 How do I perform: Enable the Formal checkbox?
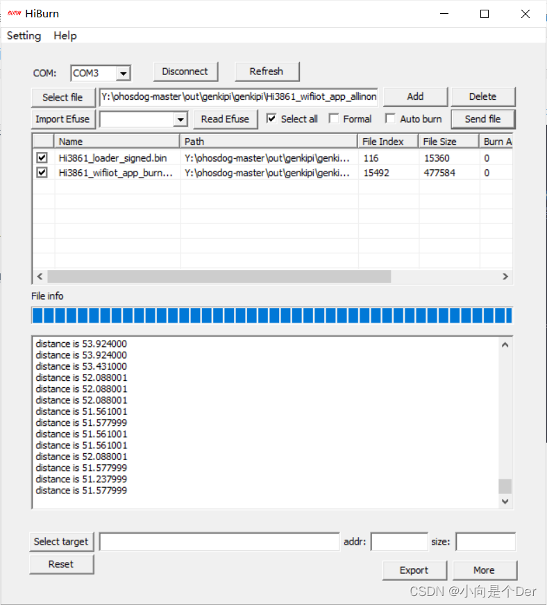click(x=334, y=119)
